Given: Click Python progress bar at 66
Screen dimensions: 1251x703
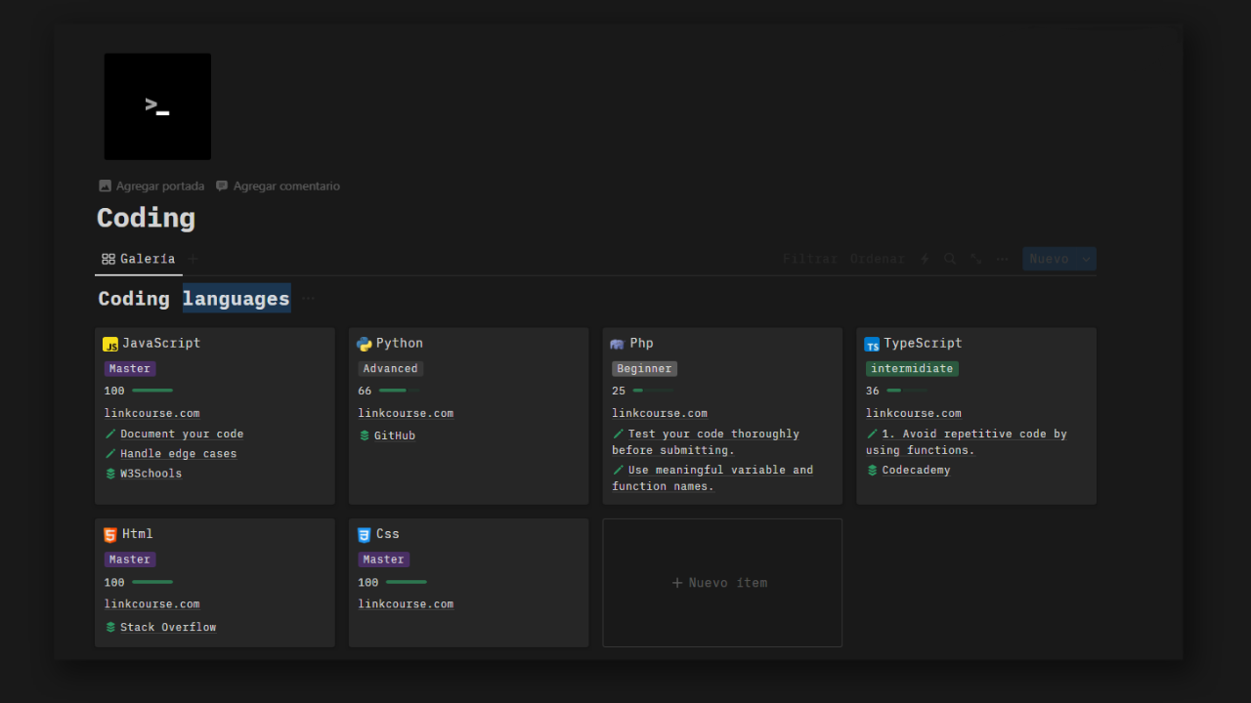Looking at the screenshot, I should pos(399,391).
